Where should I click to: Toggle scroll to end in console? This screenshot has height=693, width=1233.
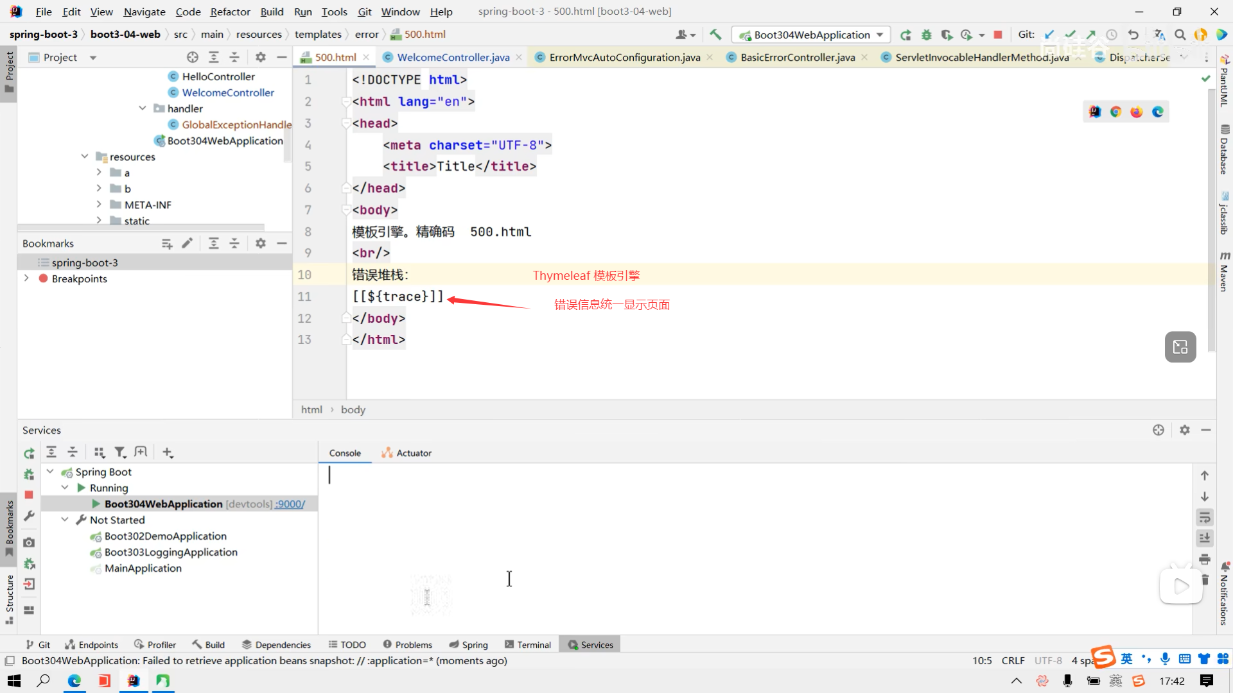pyautogui.click(x=1205, y=538)
